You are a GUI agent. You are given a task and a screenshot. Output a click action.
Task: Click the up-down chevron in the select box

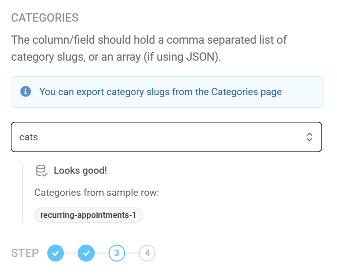point(309,137)
